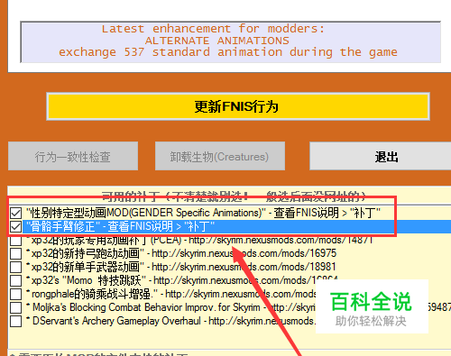
Task: Enable Moljka's Blocking Combat Behavior checkbox
Action: tap(15, 307)
